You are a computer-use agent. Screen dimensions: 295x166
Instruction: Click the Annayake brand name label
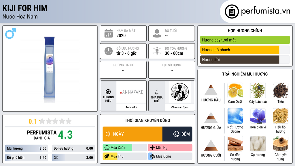pos(131,107)
